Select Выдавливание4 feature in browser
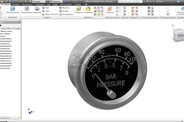Screen dimensions: 184x122 pos(6,51)
